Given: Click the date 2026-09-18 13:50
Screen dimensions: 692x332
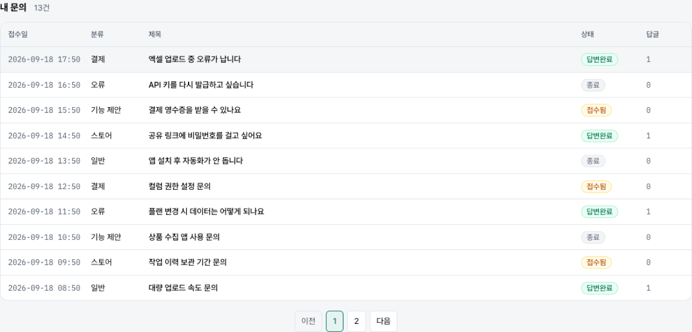Looking at the screenshot, I should point(44,161).
